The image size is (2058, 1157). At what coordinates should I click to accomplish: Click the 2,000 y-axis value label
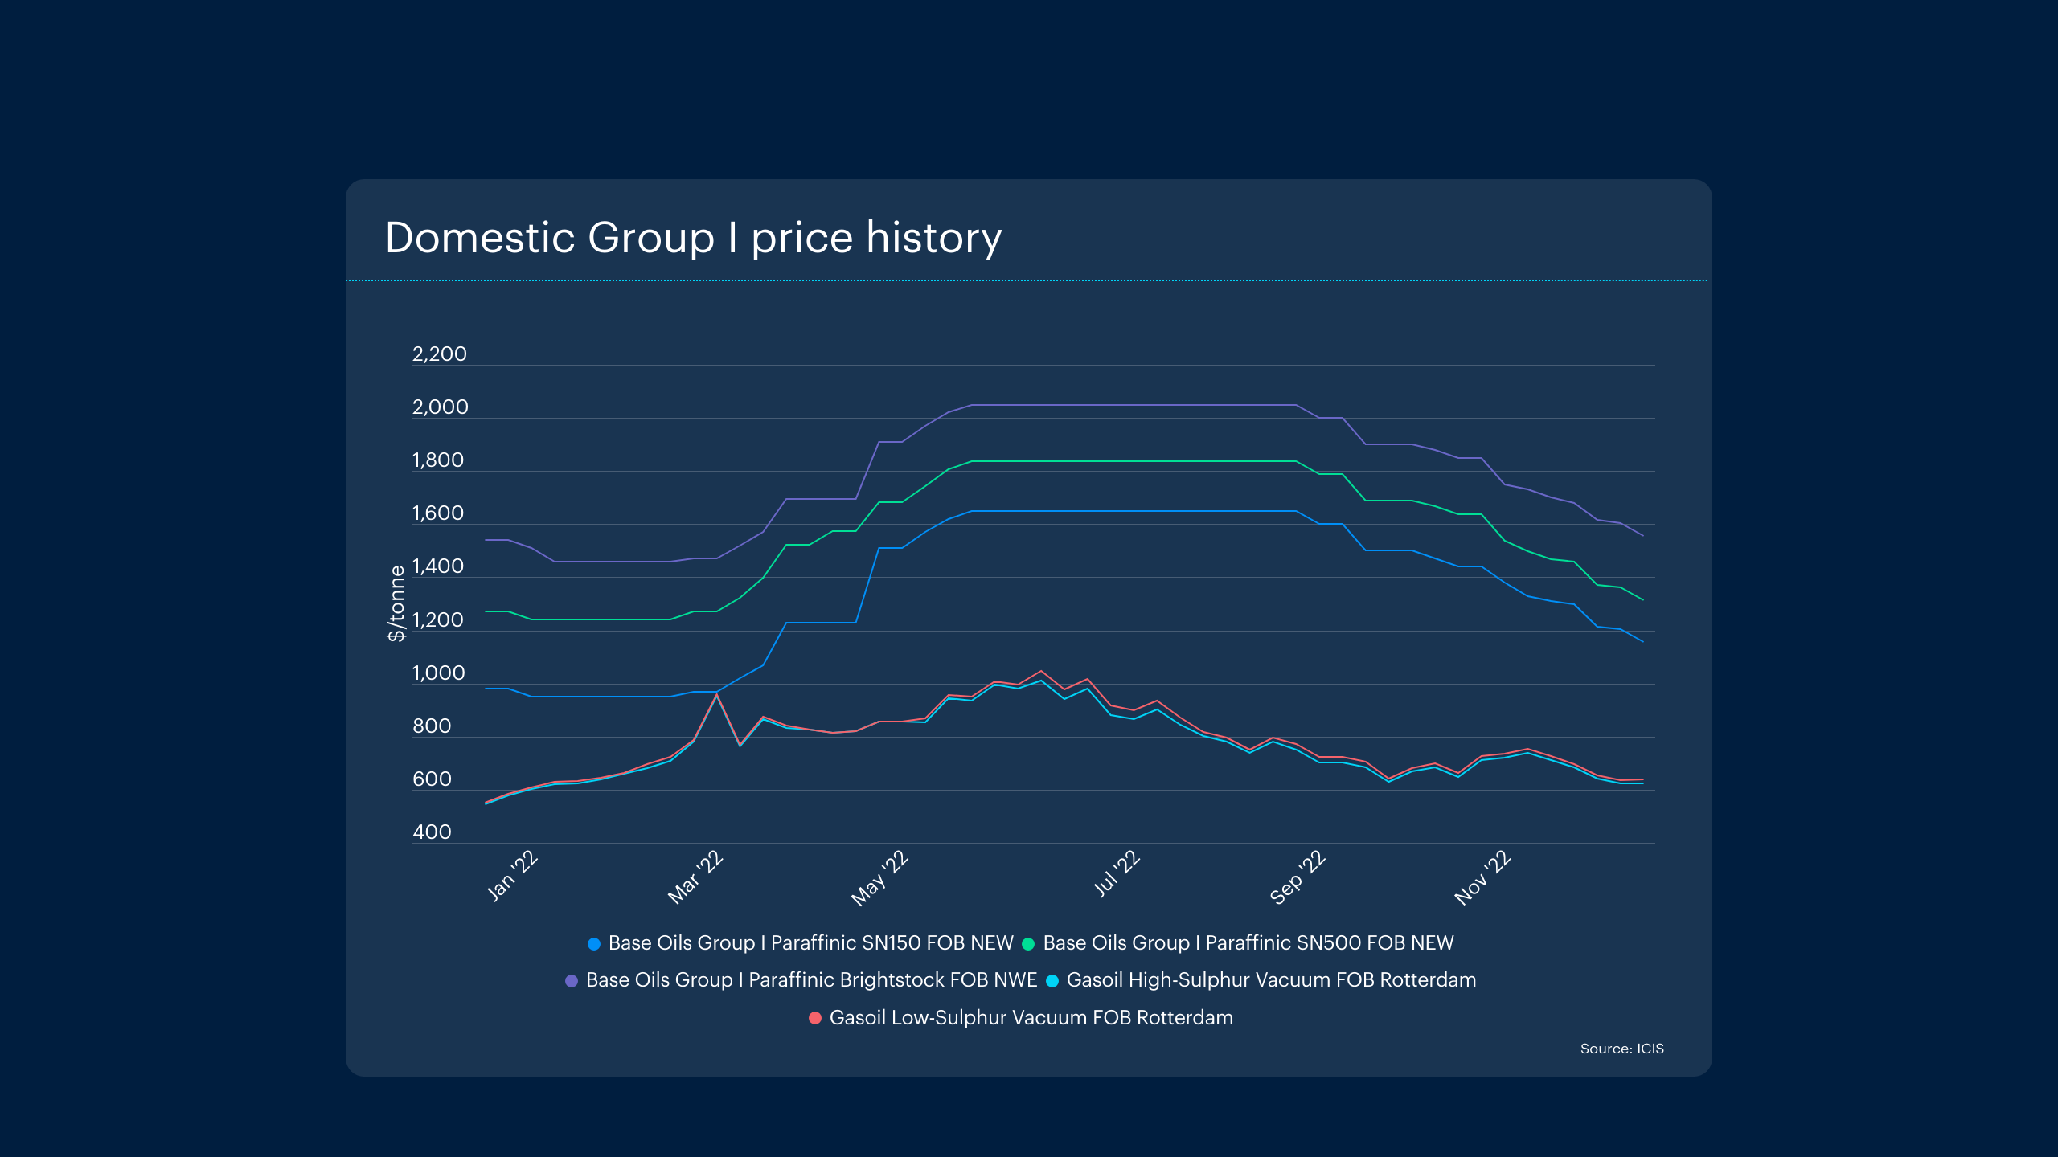(x=440, y=407)
